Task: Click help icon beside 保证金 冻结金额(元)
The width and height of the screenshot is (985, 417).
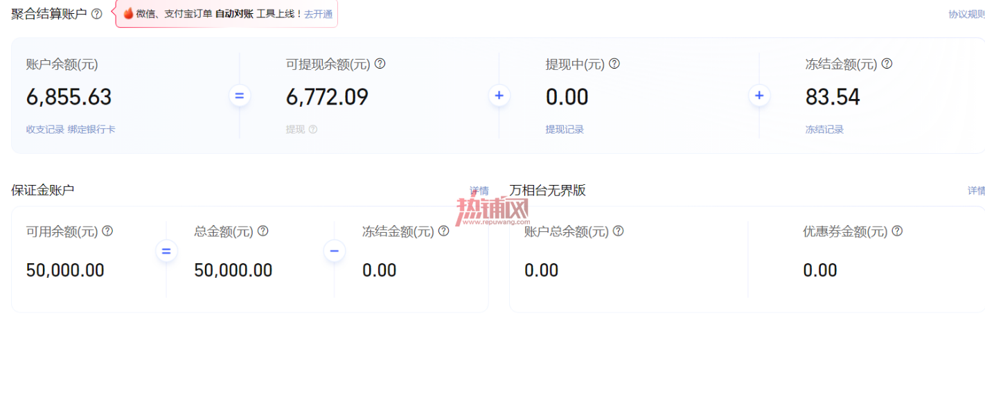Action: 443,231
